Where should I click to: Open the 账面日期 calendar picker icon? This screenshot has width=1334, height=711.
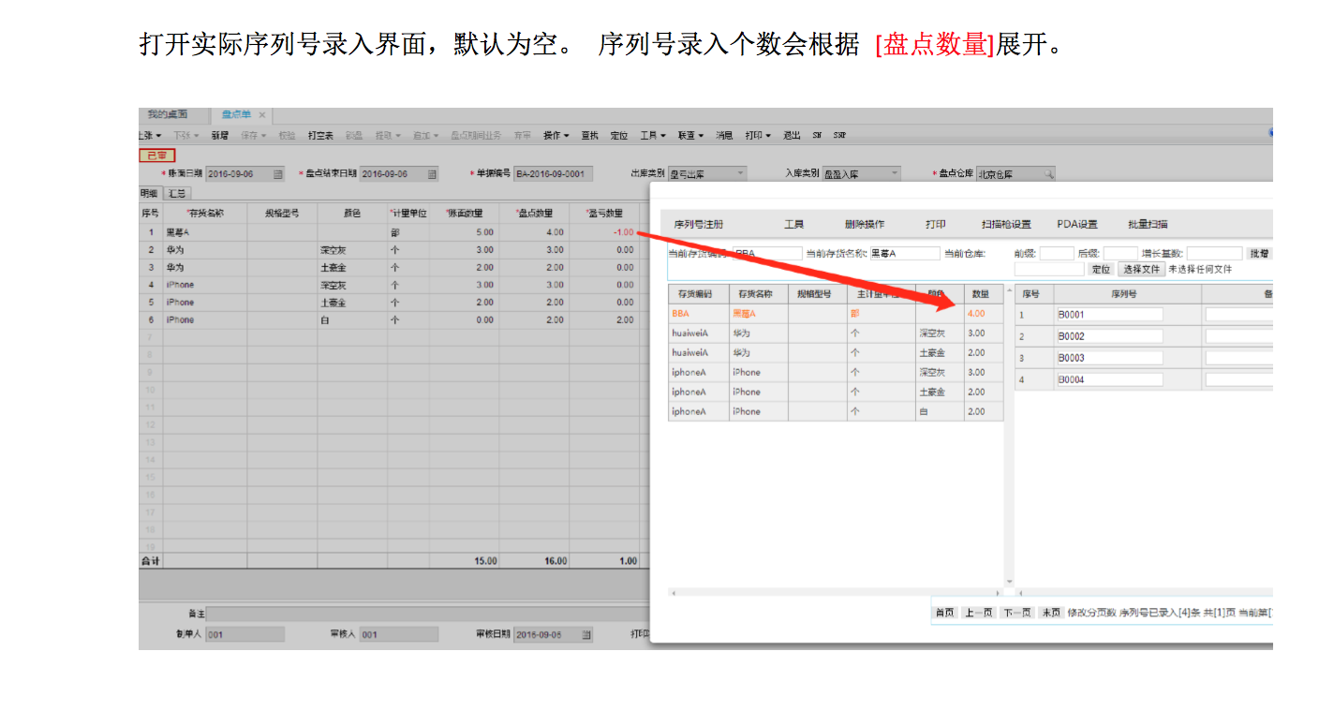tap(278, 174)
